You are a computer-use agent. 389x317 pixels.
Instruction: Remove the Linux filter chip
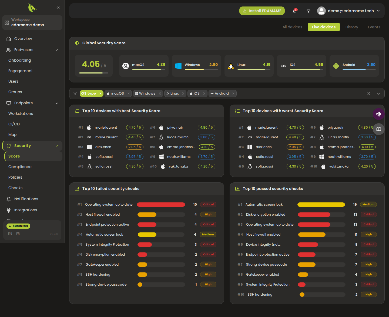point(183,94)
